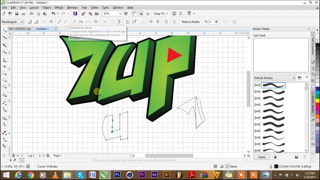Click the no-color X swatch in document palette
Image resolution: width=320 pixels, height=180 pixels.
(x=22, y=160)
